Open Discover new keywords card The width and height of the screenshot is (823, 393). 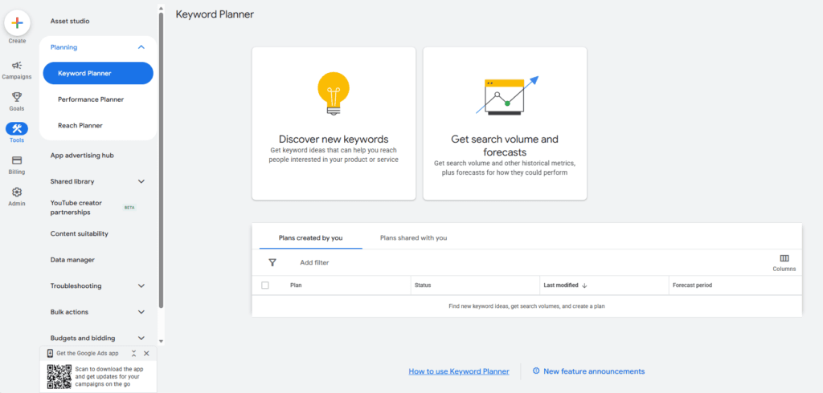334,124
